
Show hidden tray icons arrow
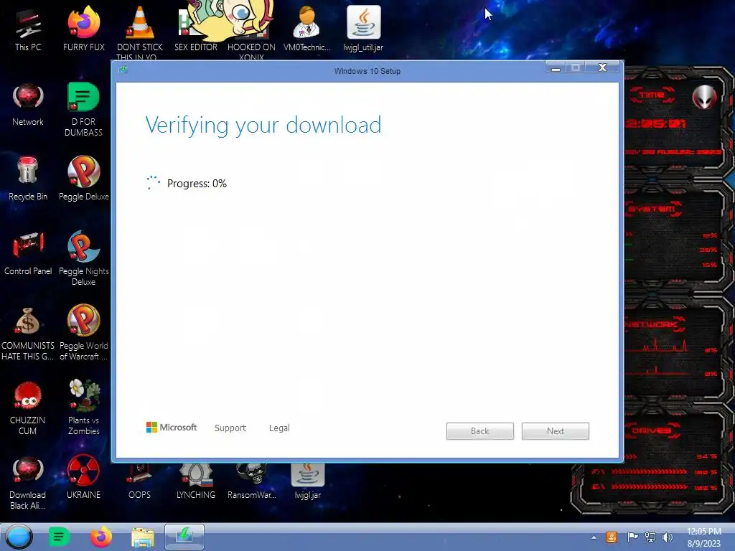click(x=594, y=537)
